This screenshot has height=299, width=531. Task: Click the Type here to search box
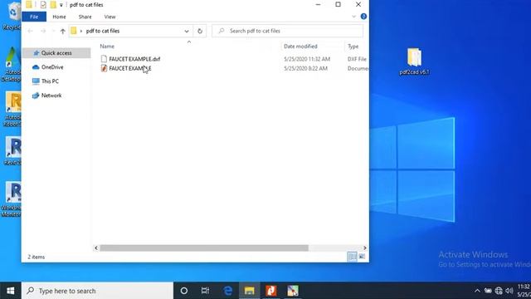click(x=98, y=291)
